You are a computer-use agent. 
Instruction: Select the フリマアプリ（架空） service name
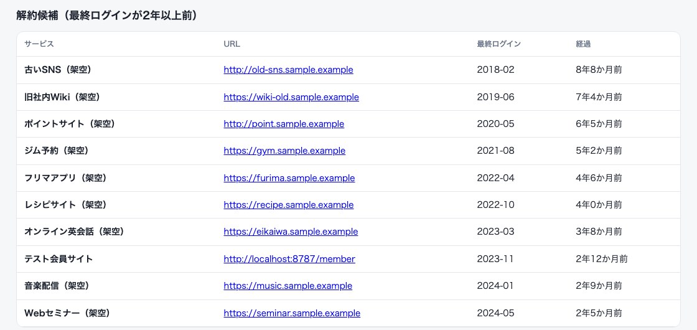click(x=65, y=178)
